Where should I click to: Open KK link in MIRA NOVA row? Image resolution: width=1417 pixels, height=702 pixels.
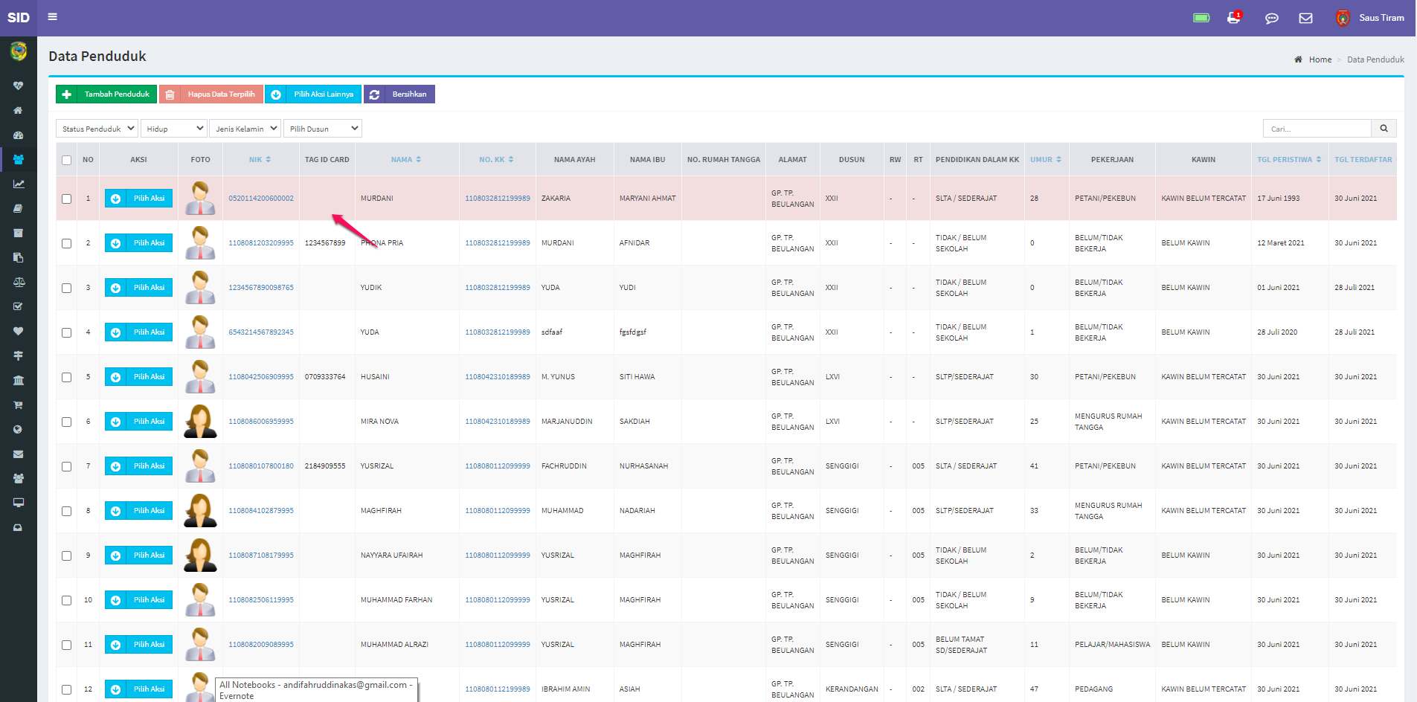click(498, 422)
